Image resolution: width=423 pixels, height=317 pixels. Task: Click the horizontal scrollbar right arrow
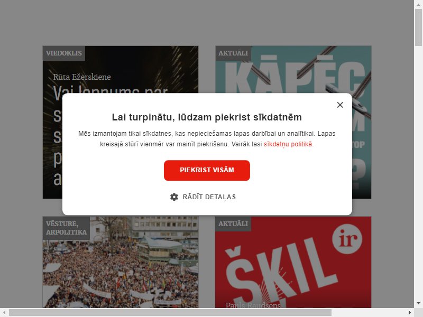[409, 312]
